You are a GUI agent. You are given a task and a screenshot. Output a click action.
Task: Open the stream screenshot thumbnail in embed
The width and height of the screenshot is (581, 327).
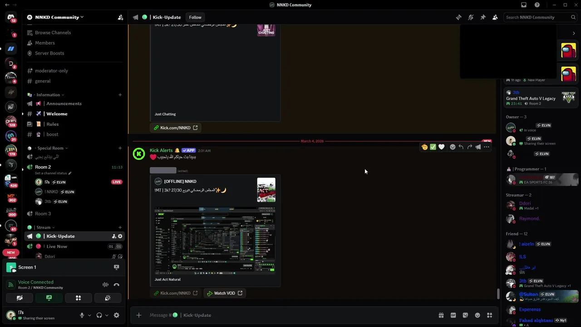[215, 240]
